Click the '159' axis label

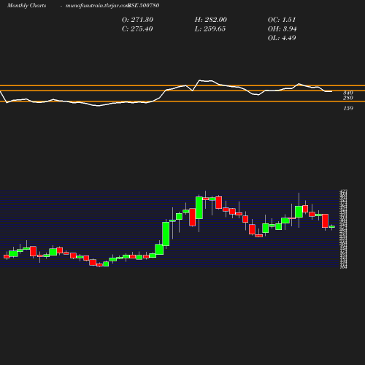coord(348,108)
